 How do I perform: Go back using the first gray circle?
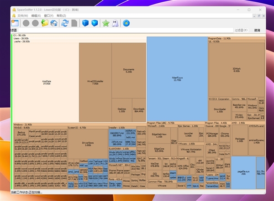click(26, 23)
